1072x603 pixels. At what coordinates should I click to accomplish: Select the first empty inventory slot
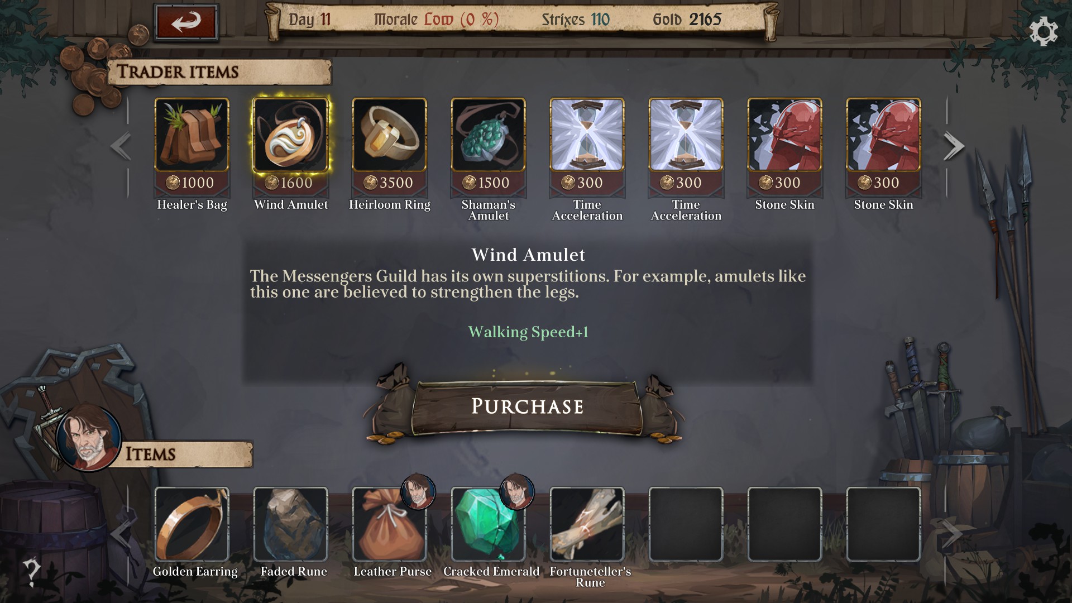pyautogui.click(x=686, y=524)
